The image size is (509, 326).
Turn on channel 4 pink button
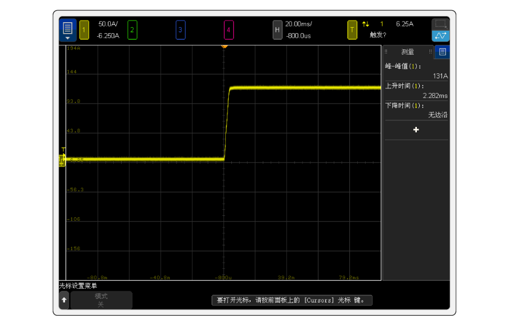228,29
